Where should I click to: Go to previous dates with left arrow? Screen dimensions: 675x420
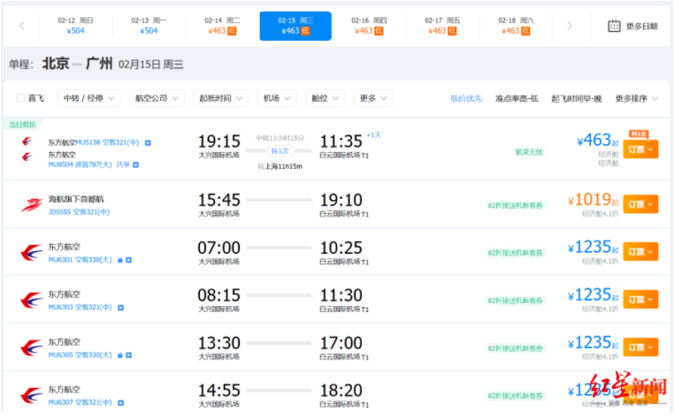tap(21, 27)
